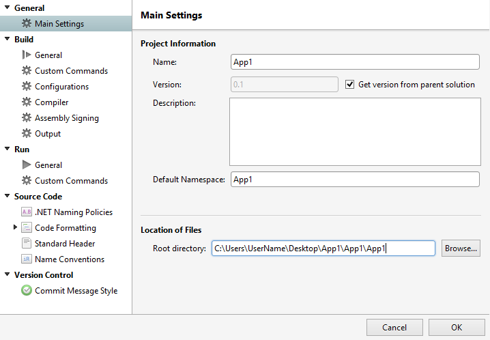Click the Build General play icon
Screen dimensions: 490x340
point(27,55)
